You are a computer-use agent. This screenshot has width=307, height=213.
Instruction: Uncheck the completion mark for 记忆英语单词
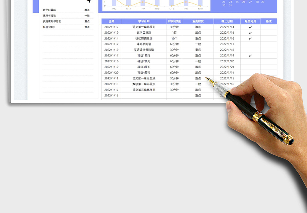250,39
